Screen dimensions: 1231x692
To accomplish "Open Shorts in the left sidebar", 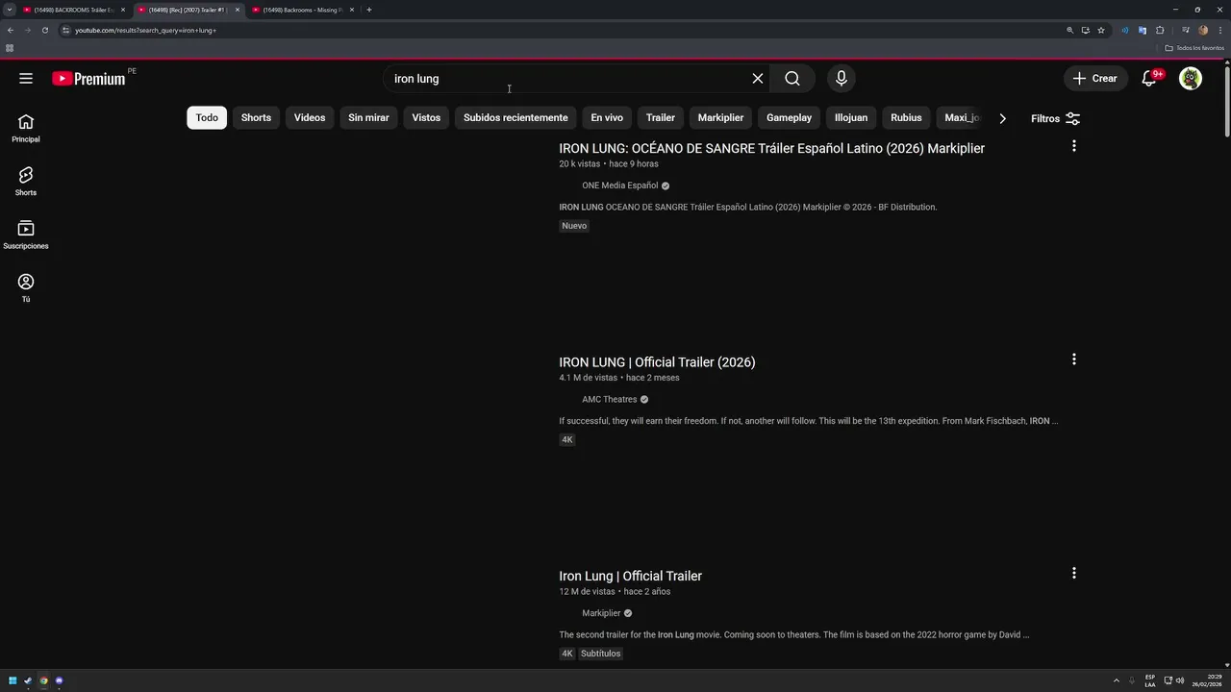I will tap(26, 182).
